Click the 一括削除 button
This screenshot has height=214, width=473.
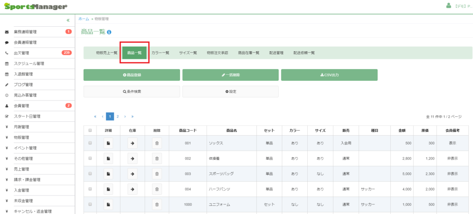[230, 75]
